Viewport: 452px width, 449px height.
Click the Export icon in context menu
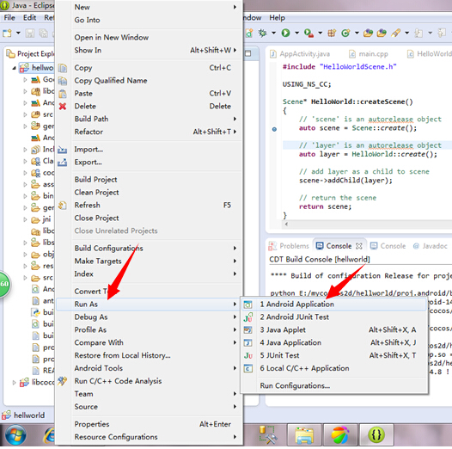pos(62,163)
